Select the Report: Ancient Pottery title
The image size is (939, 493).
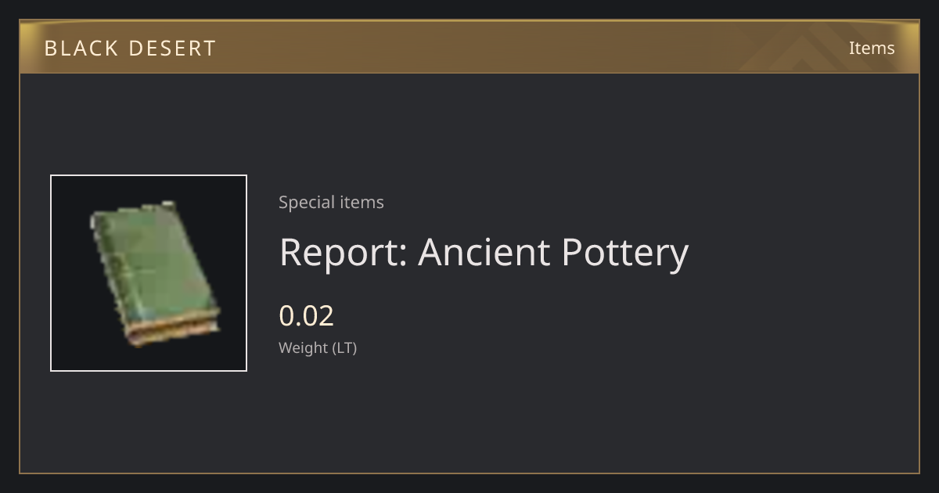point(484,252)
